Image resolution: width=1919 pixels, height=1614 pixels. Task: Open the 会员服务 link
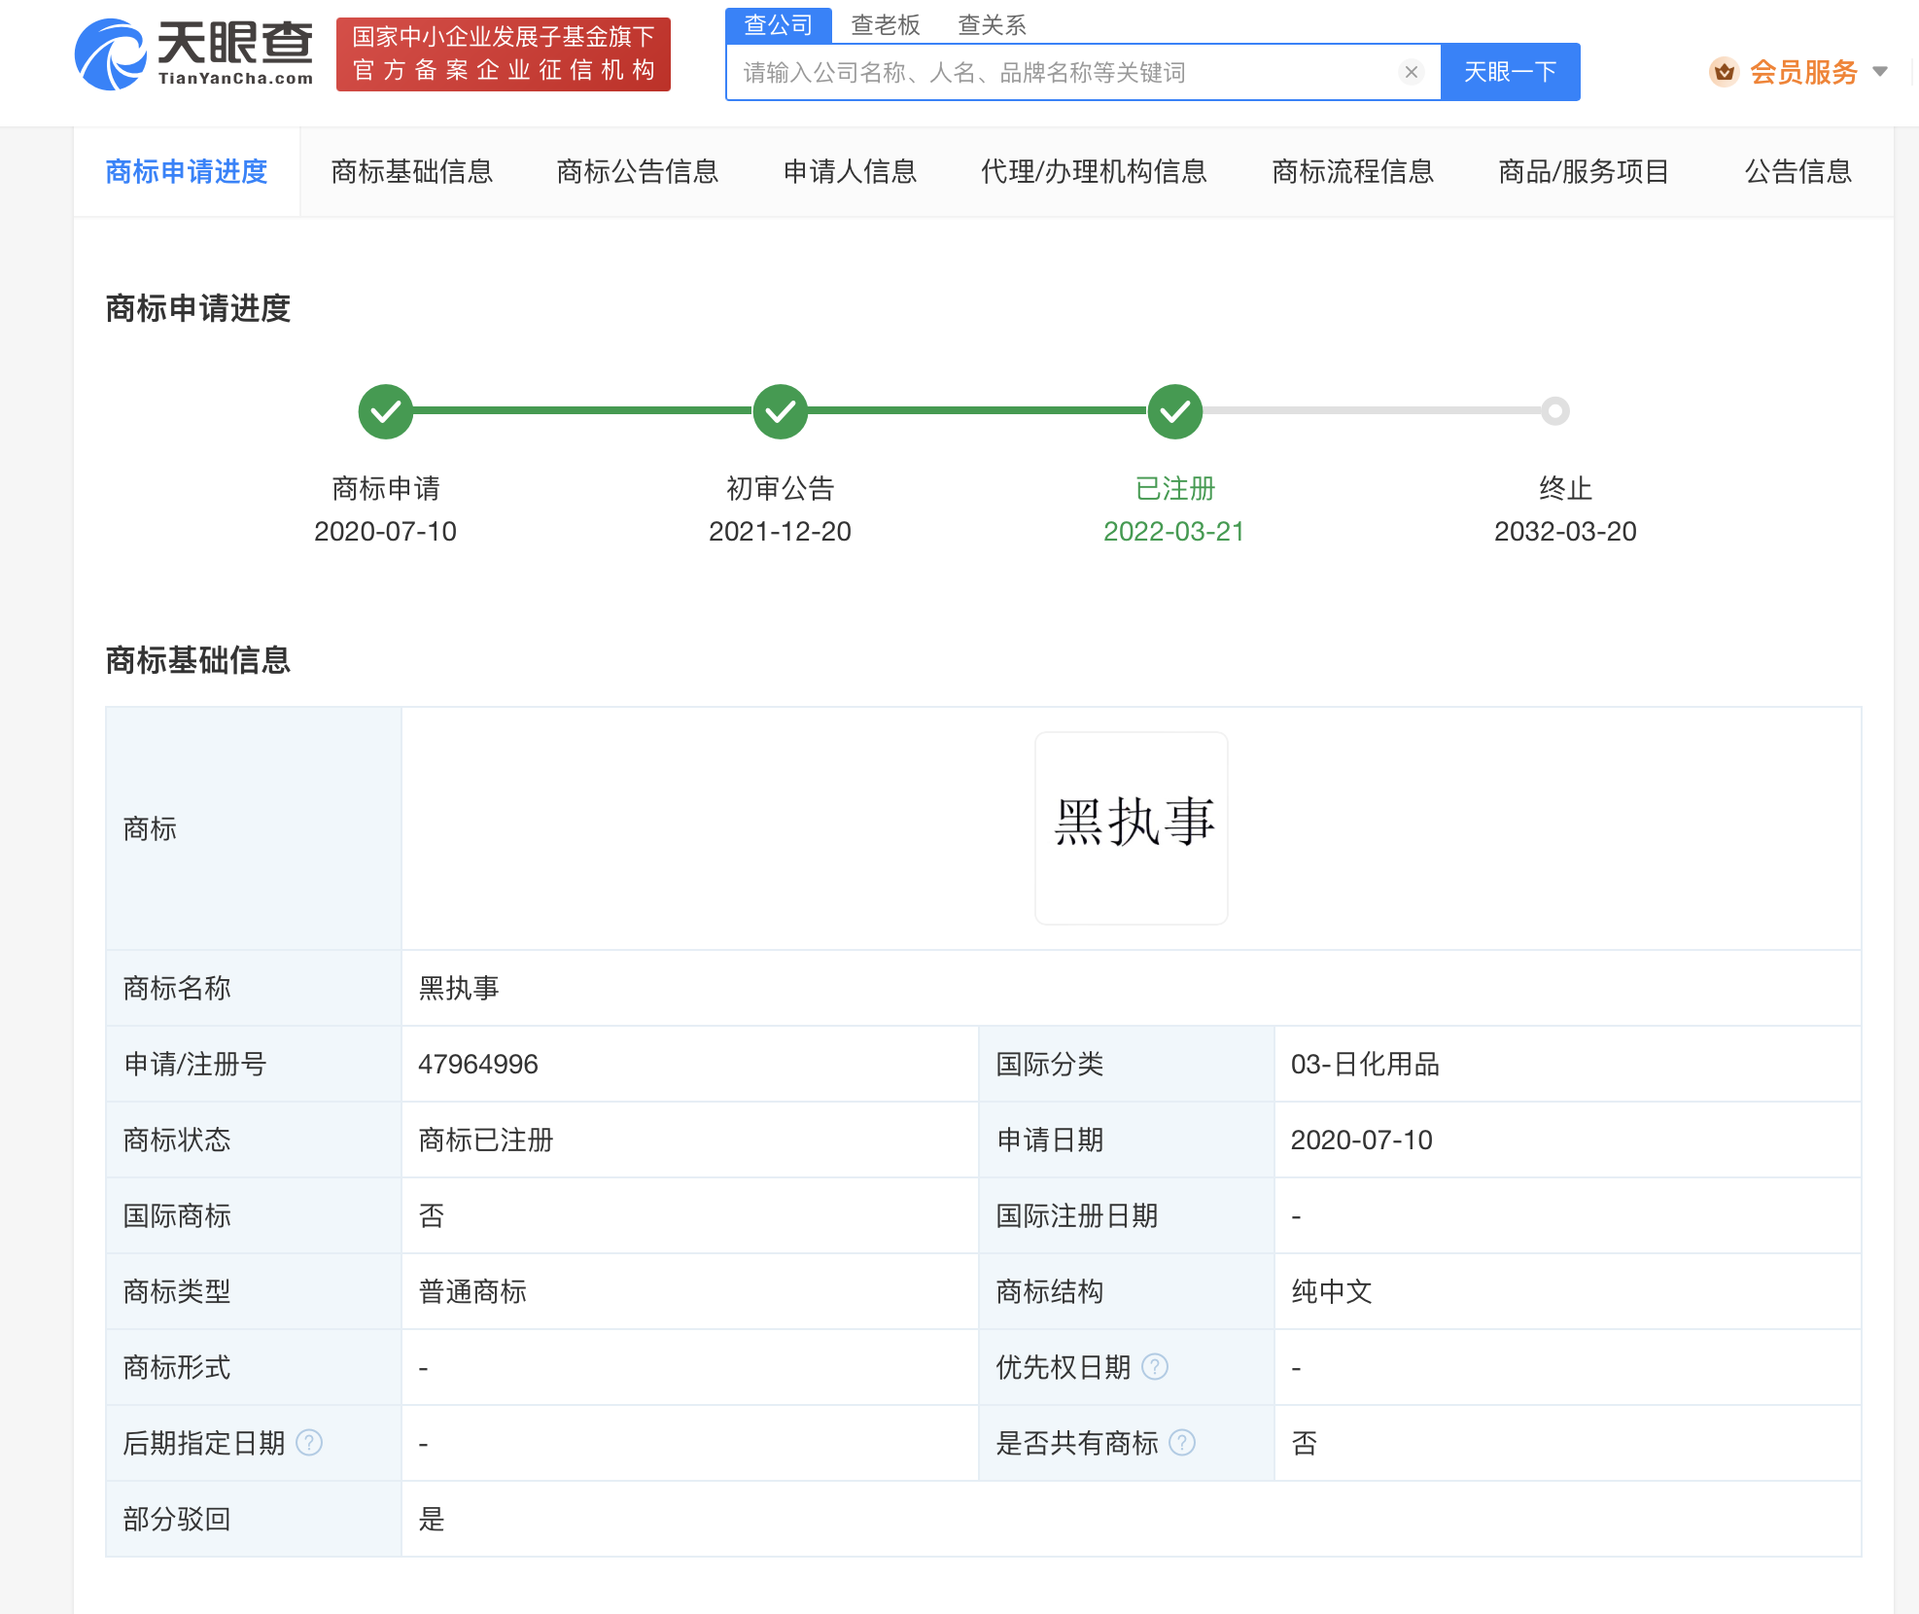(1803, 72)
